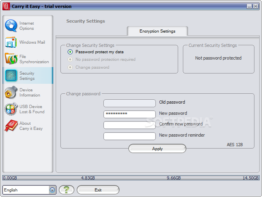Viewport: 262px width, 197px height.
Task: Click the storage capacity usage bar
Action: point(131,178)
